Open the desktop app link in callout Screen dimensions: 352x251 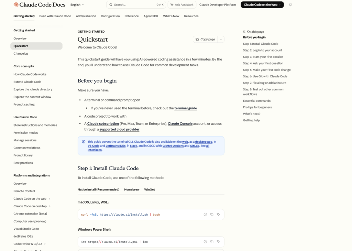[x=203, y=142]
